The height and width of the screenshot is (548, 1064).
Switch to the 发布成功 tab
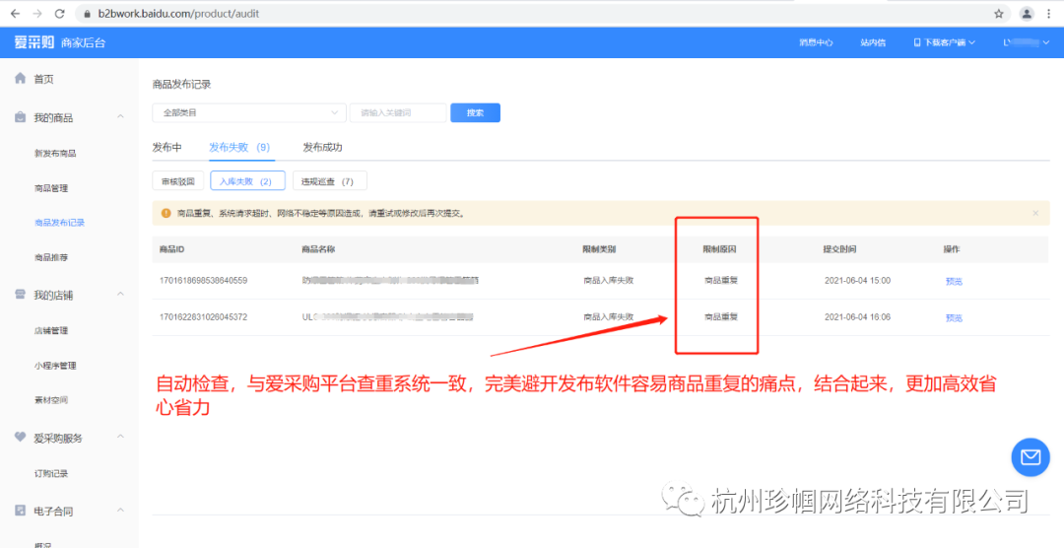pyautogui.click(x=322, y=148)
